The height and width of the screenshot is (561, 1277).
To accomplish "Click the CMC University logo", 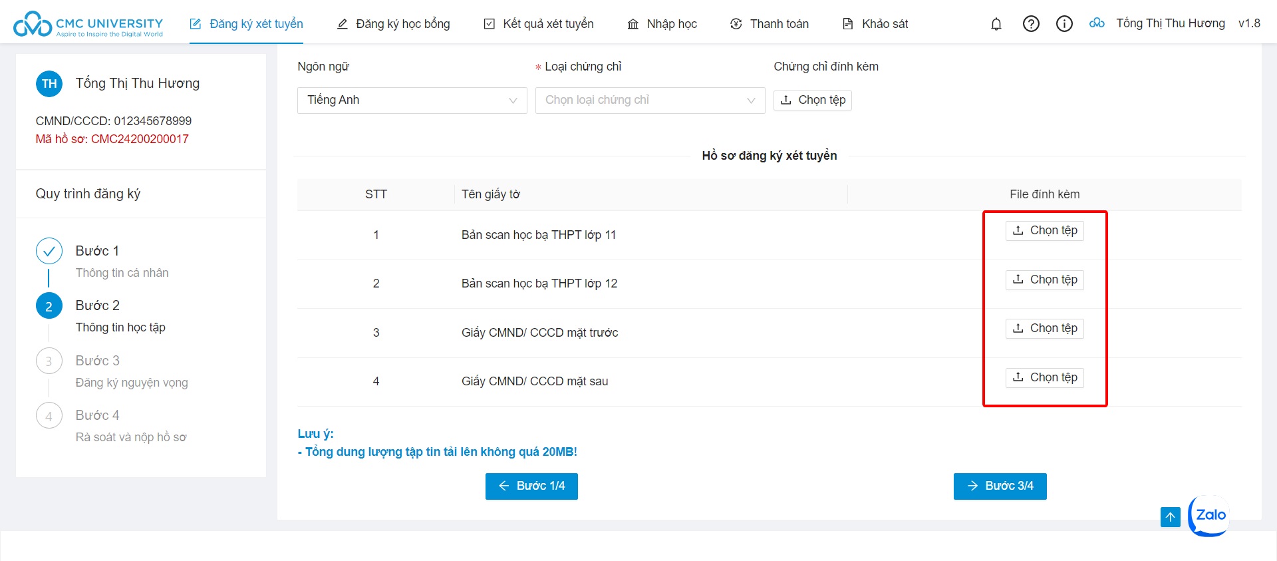I will pyautogui.click(x=88, y=24).
